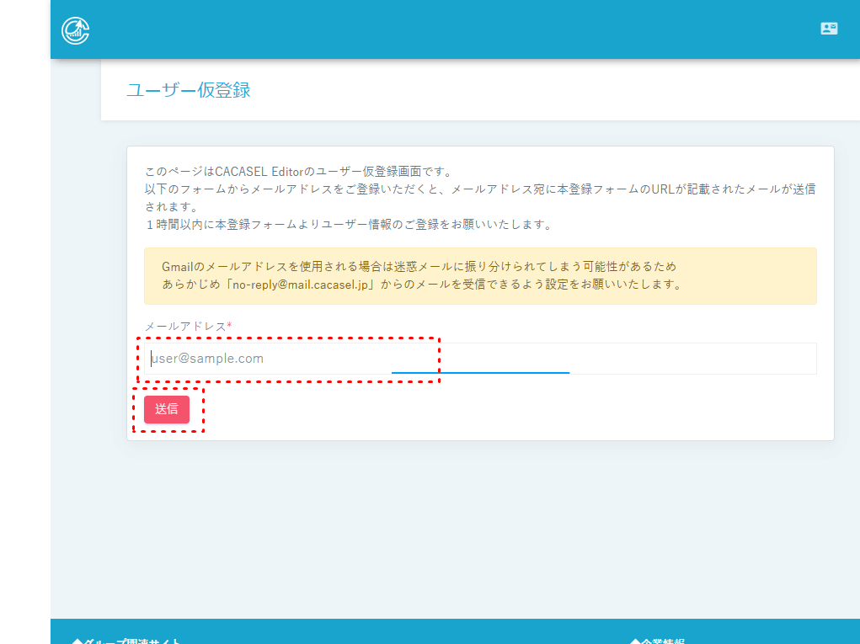Click the 以下のフォームから description line

tap(479, 189)
